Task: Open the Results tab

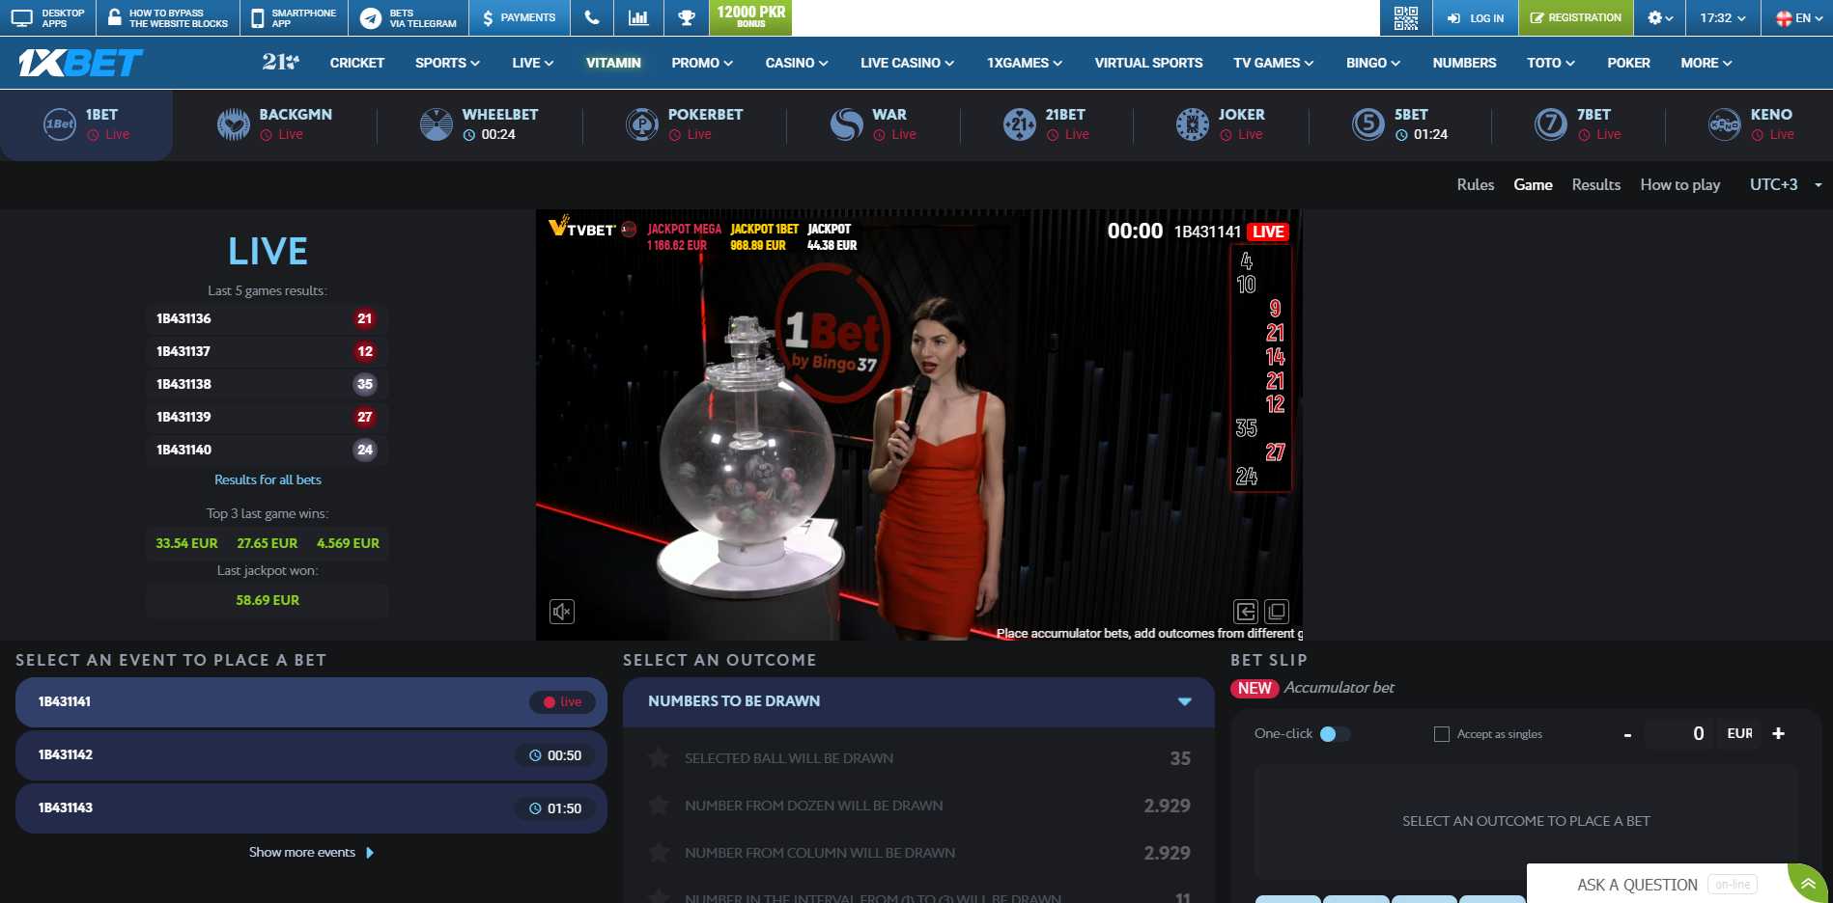Action: click(x=1595, y=184)
